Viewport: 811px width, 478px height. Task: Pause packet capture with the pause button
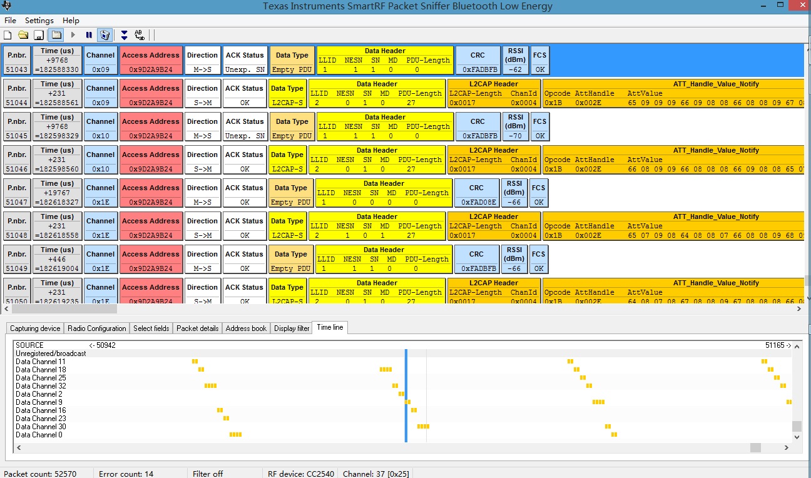[89, 35]
